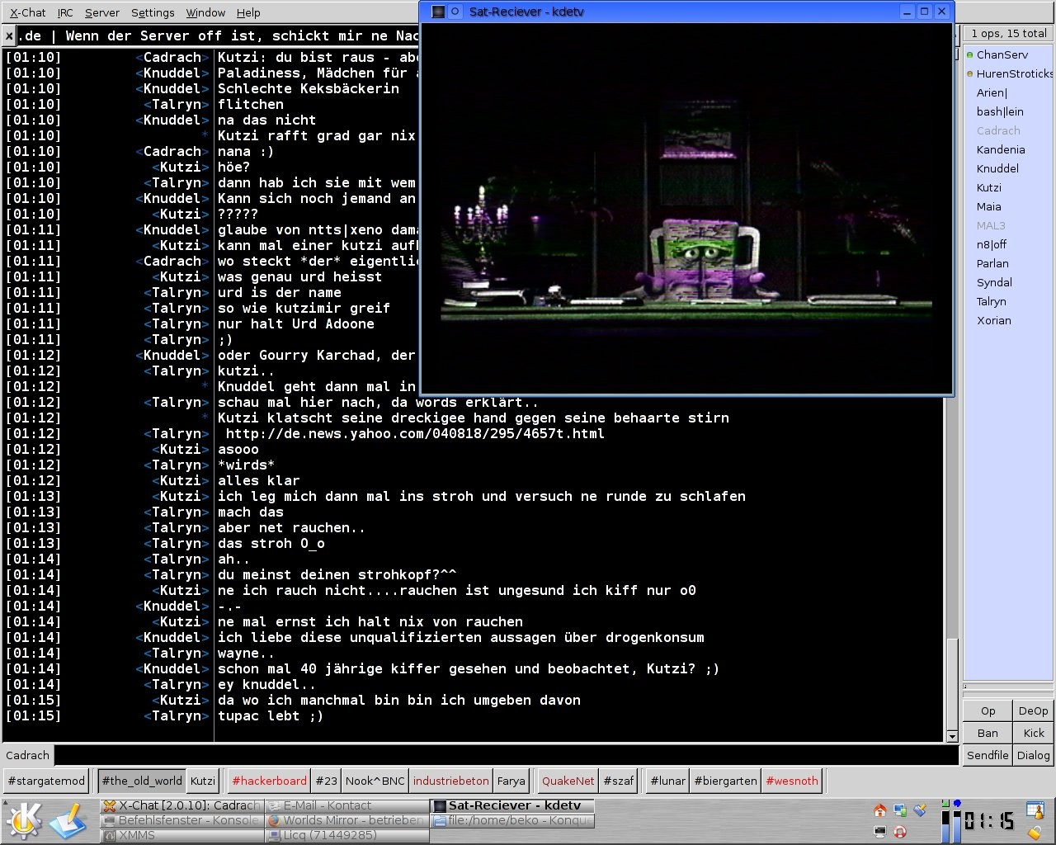Open the Window menu

point(205,12)
